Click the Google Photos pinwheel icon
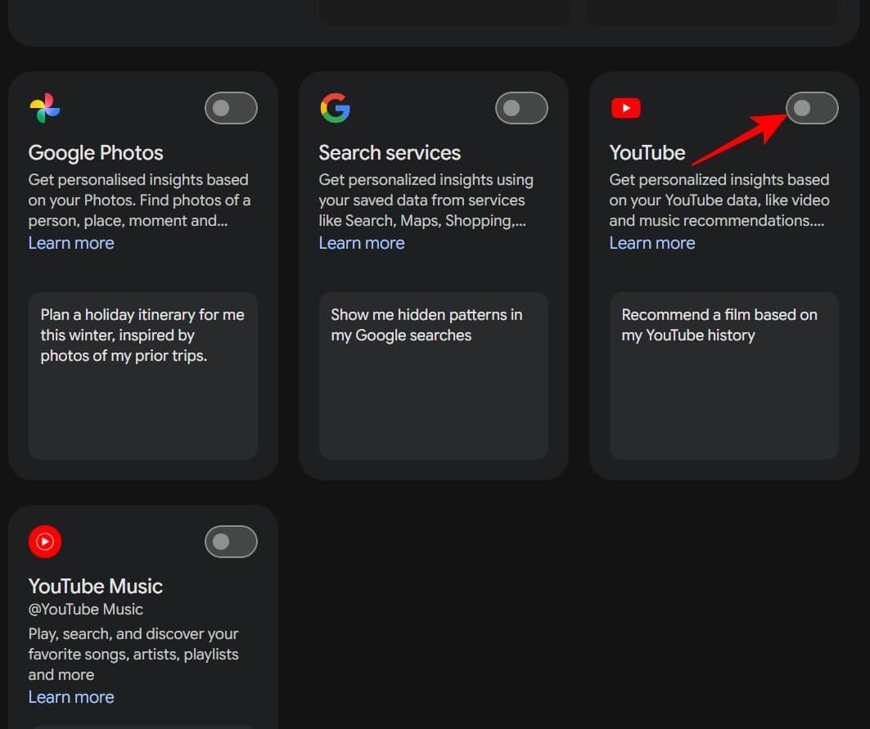This screenshot has height=729, width=870. pos(45,108)
